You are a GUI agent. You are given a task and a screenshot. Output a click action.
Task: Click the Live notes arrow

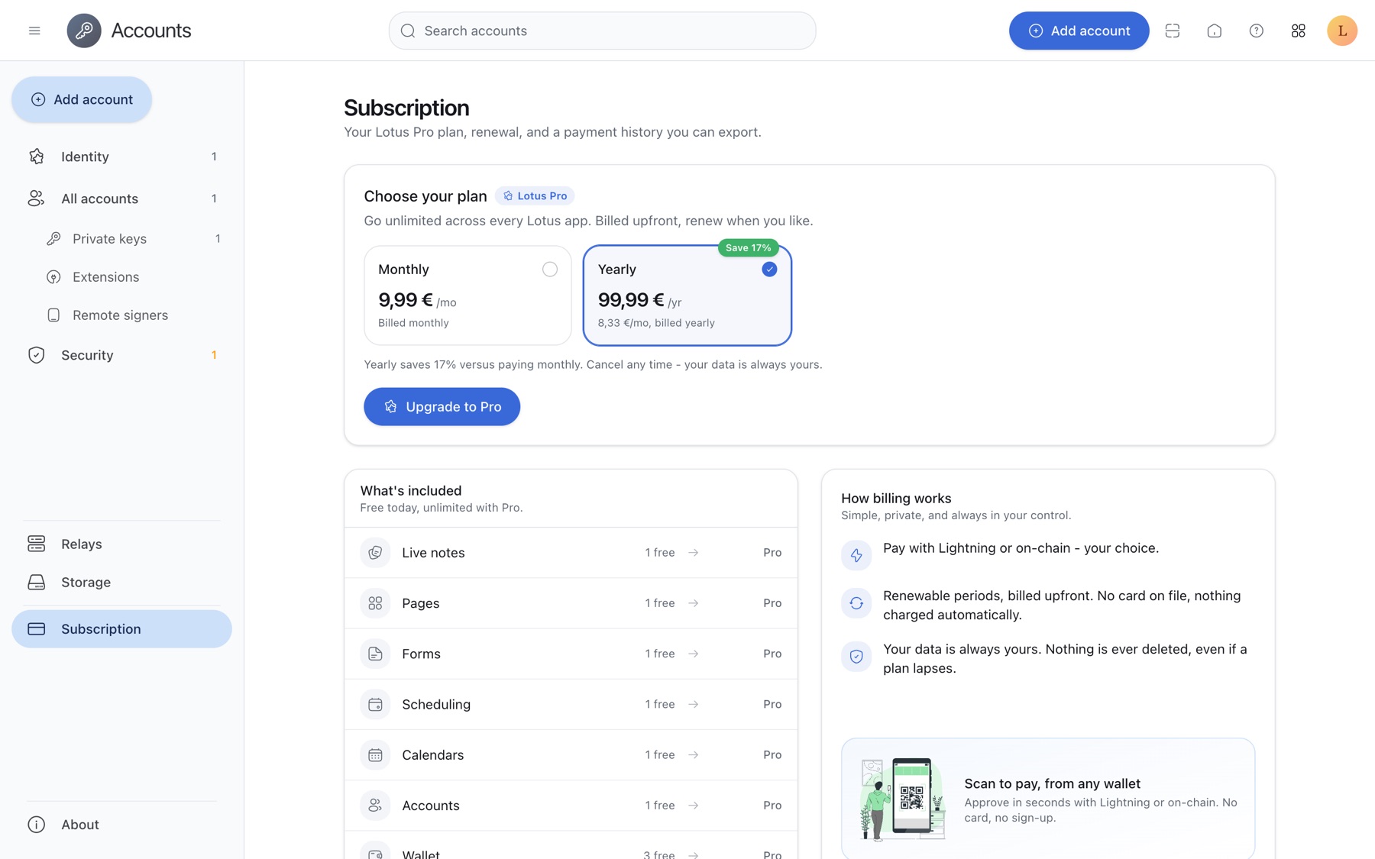click(693, 553)
